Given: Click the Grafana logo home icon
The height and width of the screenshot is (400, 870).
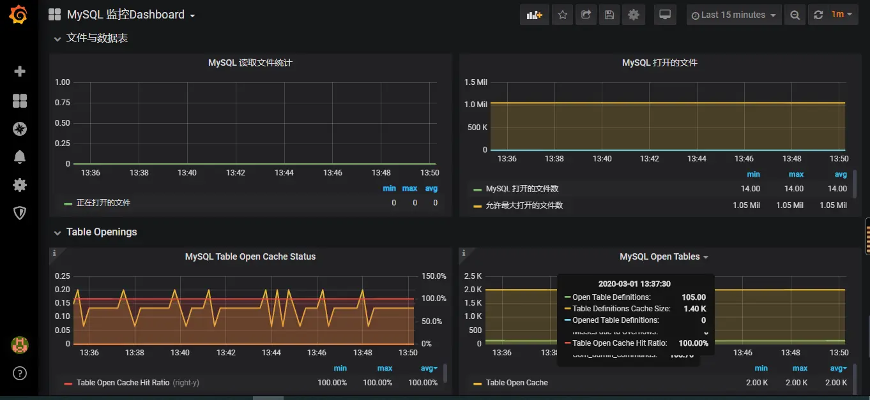Looking at the screenshot, I should pyautogui.click(x=19, y=15).
